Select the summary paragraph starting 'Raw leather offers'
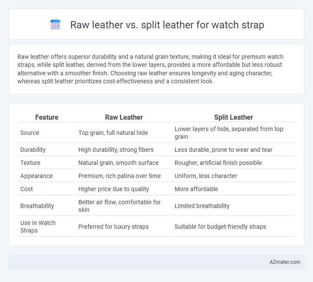 pyautogui.click(x=150, y=69)
